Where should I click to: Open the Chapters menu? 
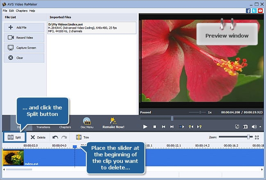coord(22,11)
